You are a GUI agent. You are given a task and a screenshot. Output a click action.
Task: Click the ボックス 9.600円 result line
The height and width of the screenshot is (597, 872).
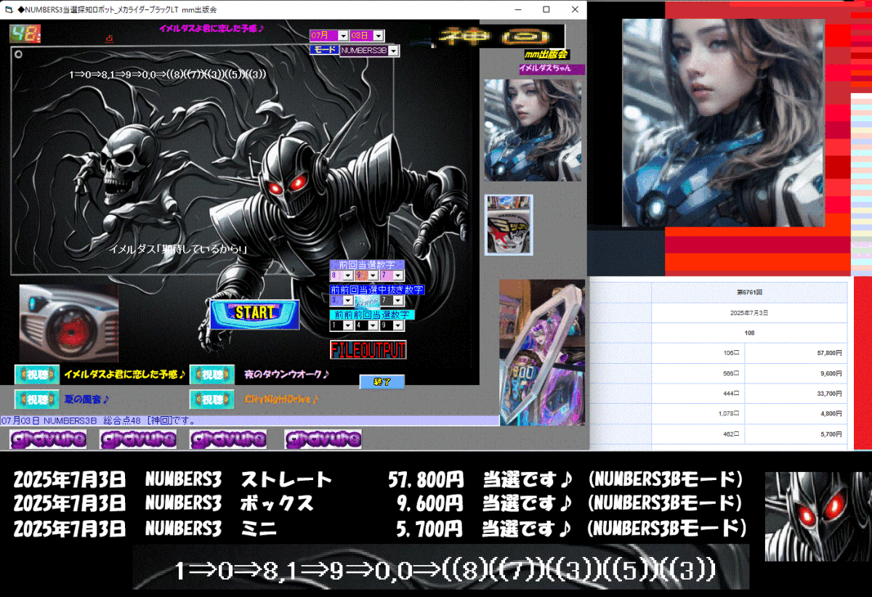379,503
